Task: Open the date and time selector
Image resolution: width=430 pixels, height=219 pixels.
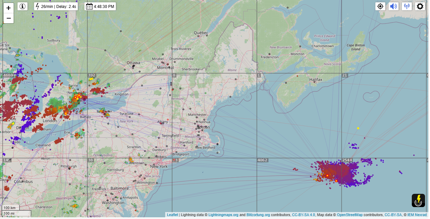Action: [100, 6]
